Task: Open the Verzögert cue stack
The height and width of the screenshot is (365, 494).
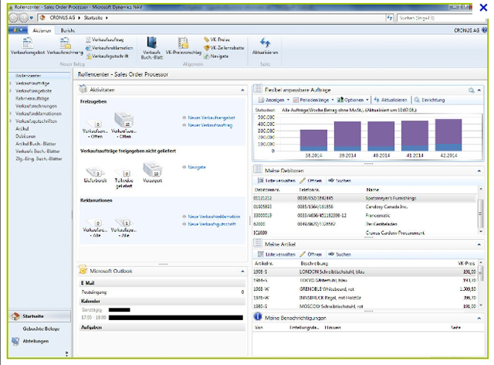Action: pos(153,172)
